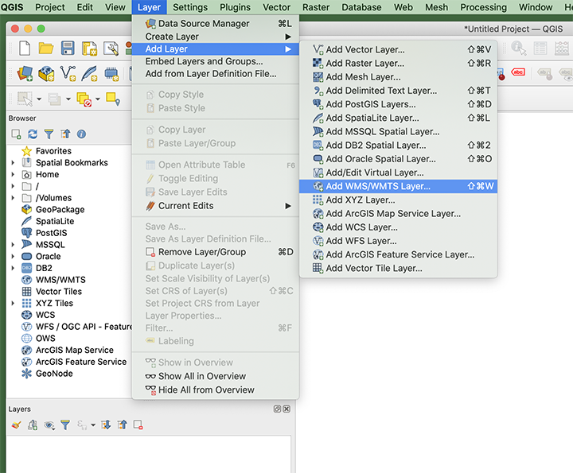Expand the Spatial Bookmarks tree node
This screenshot has height=473, width=573.
tap(13, 163)
